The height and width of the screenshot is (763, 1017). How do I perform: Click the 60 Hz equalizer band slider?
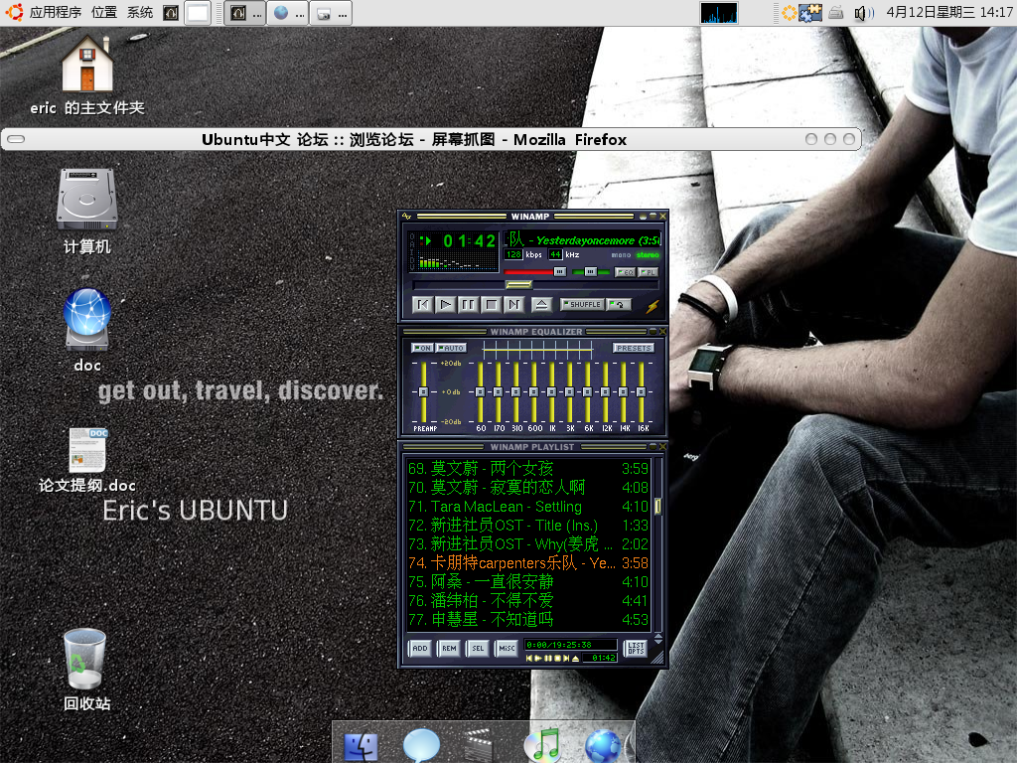pyautogui.click(x=480, y=391)
